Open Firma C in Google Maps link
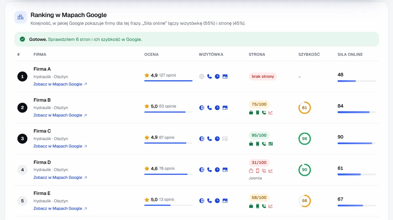This screenshot has height=220, width=393. tap(60, 146)
